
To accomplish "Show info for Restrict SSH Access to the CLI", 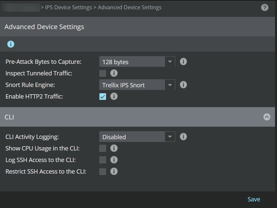I will tap(114, 171).
